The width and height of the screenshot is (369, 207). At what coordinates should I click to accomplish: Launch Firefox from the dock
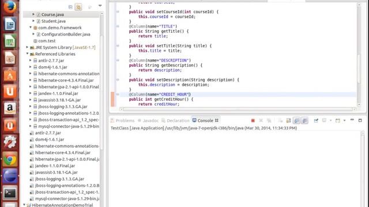[10, 7]
